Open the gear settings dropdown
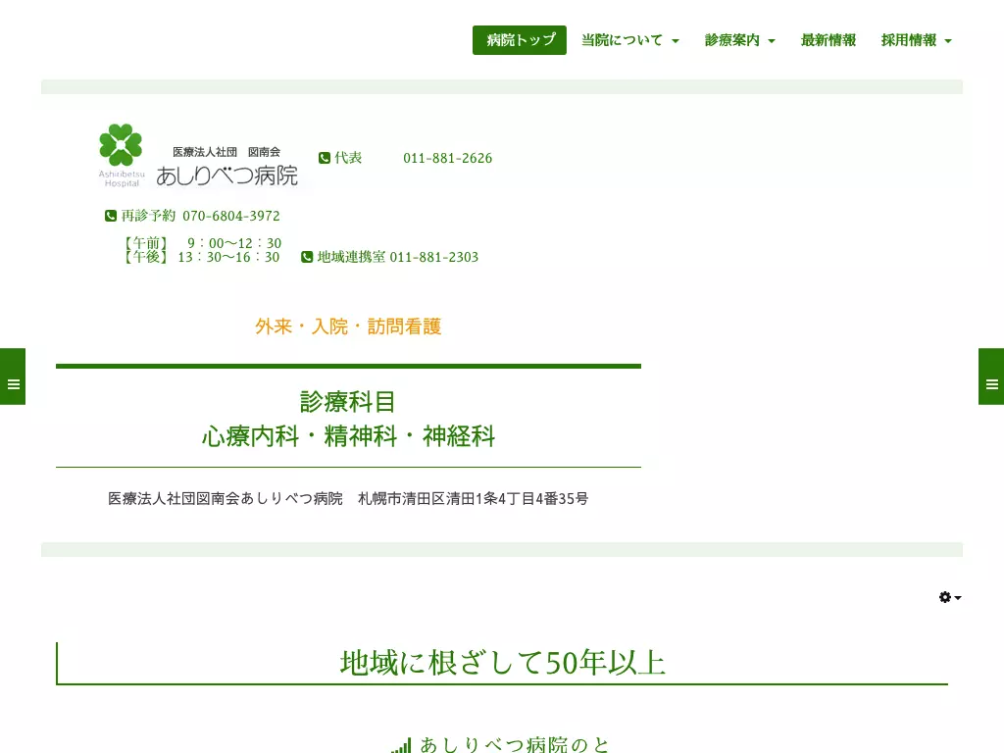 pyautogui.click(x=949, y=597)
